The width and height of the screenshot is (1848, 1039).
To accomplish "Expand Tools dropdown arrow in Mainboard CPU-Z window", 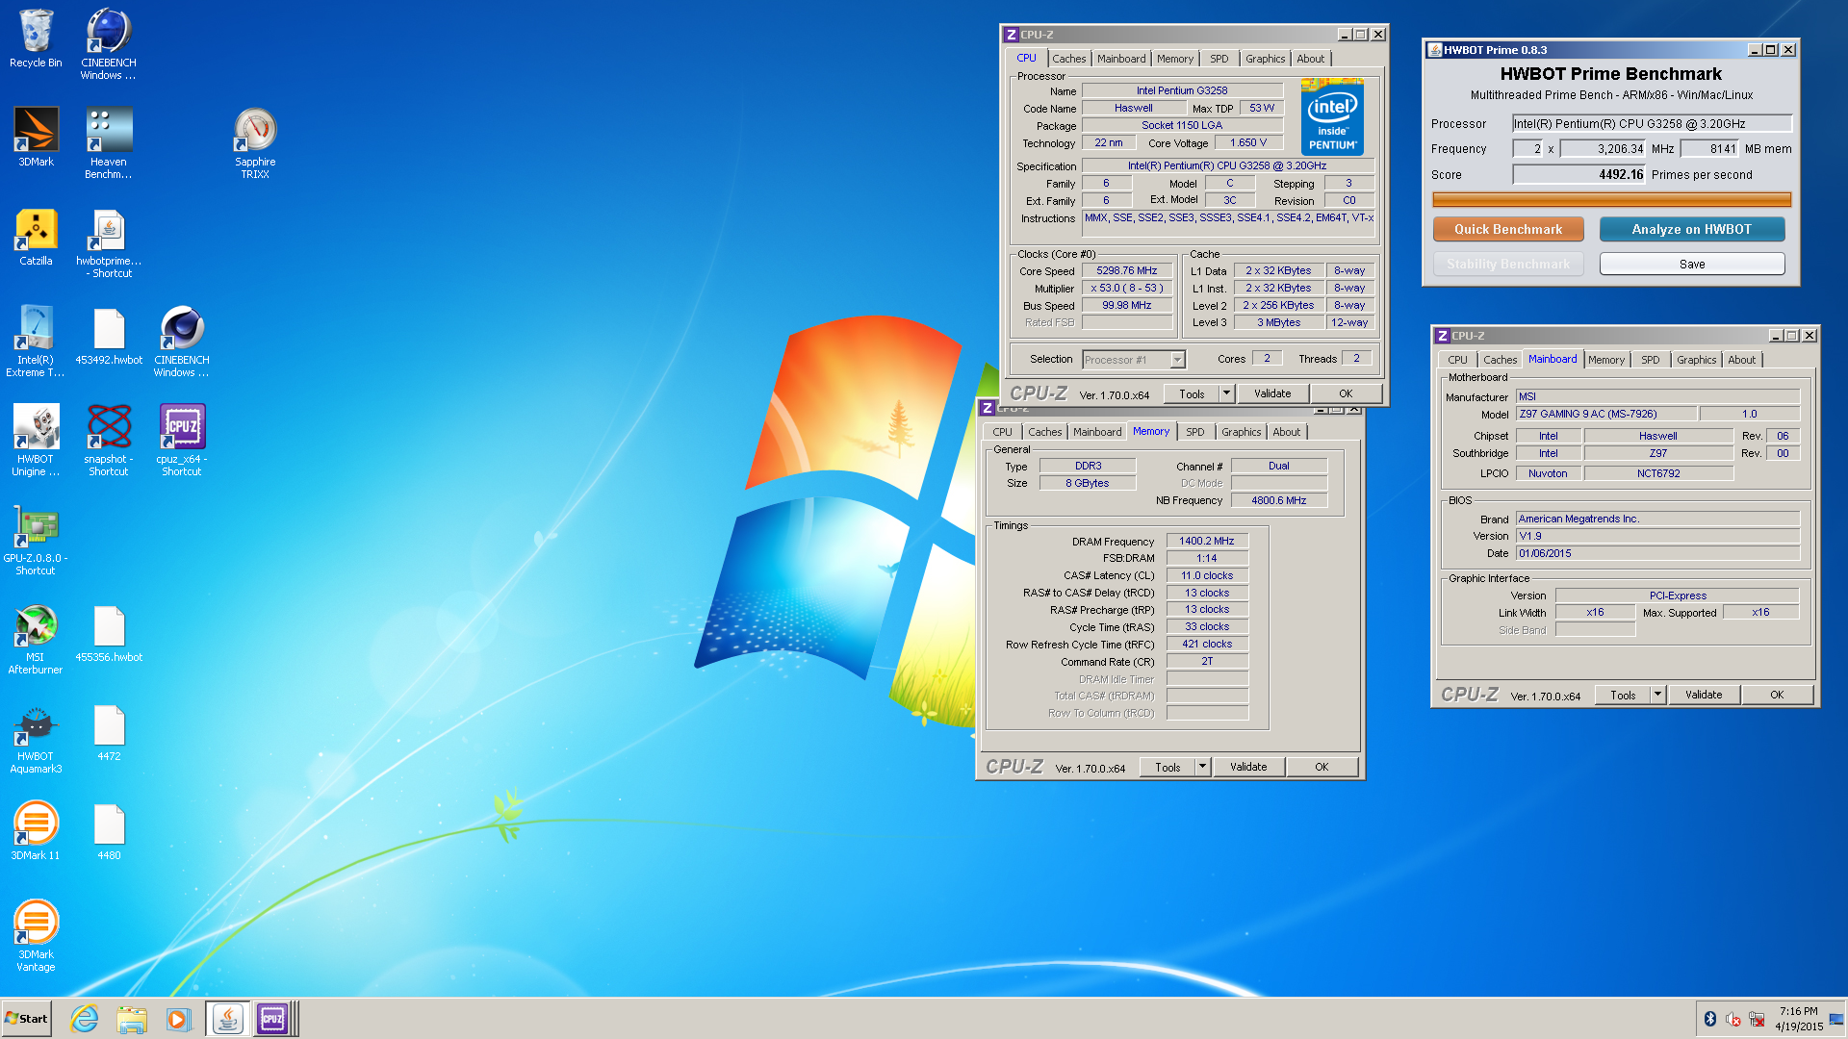I will tap(1657, 695).
